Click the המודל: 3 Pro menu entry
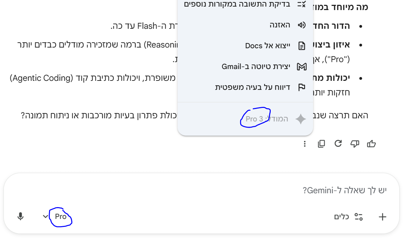This screenshot has height=238, width=409. [267, 119]
